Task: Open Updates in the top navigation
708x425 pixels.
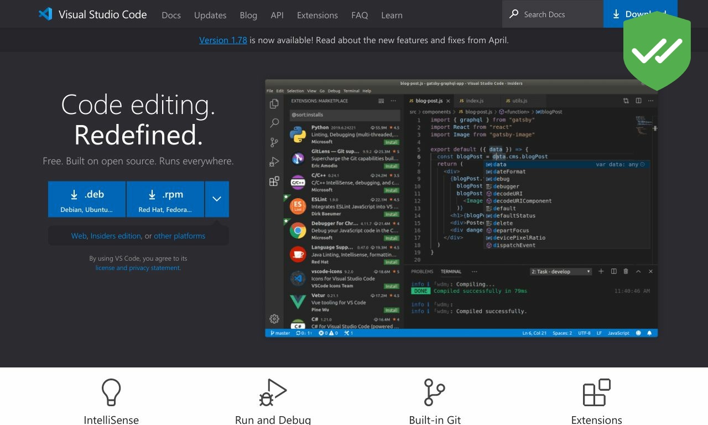Action: [x=210, y=15]
